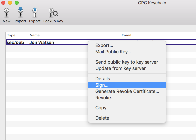Choose Revoke… from the context menu

click(x=127, y=98)
